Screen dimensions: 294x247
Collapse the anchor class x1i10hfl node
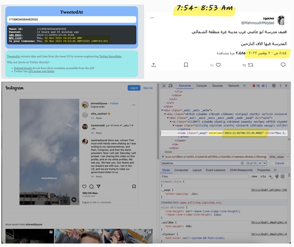(171, 122)
